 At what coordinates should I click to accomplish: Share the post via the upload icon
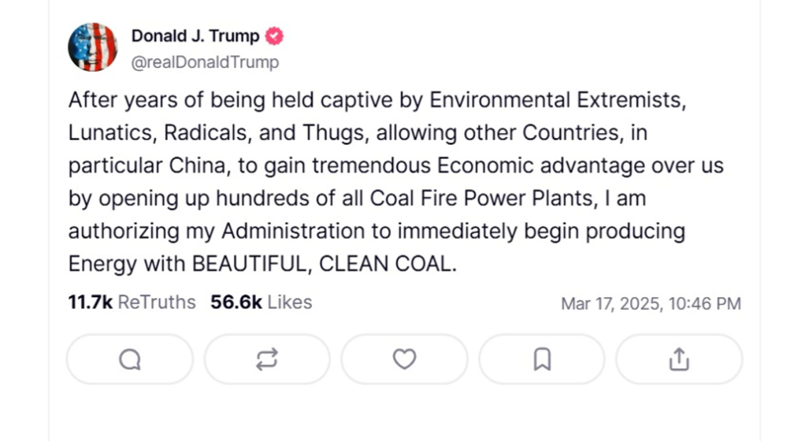678,359
